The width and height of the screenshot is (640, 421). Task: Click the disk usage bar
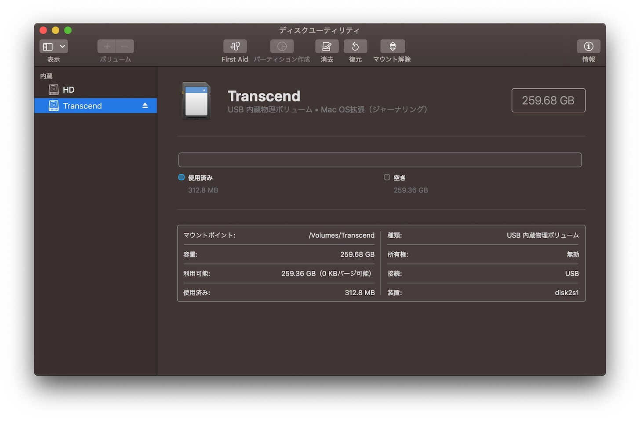[x=380, y=160]
